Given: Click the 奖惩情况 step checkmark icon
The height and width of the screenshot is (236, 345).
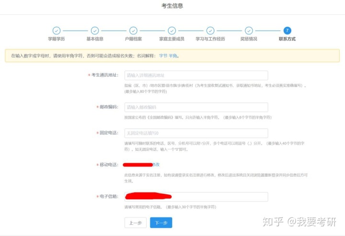Looking at the screenshot, I should tap(249, 31).
